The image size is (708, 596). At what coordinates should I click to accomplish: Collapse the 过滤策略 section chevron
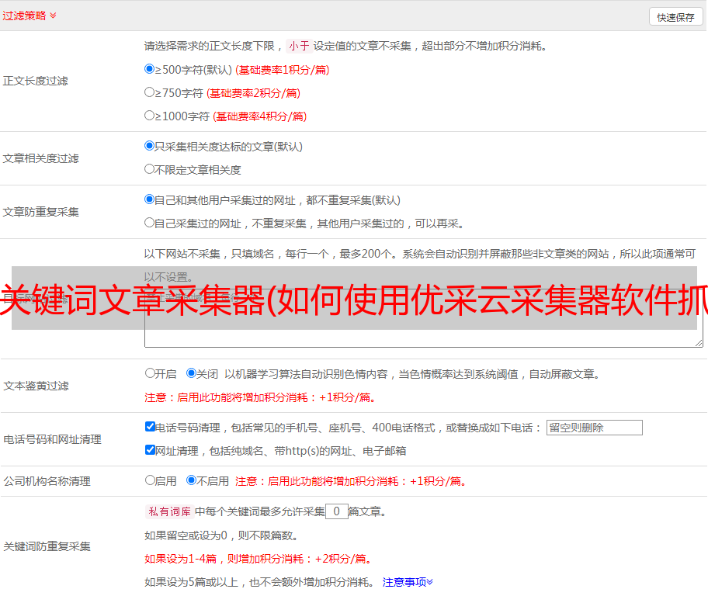point(53,16)
